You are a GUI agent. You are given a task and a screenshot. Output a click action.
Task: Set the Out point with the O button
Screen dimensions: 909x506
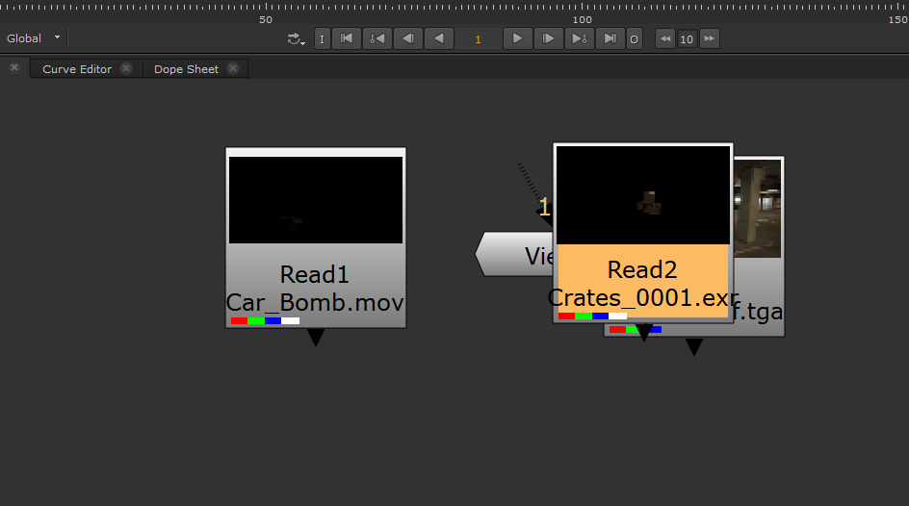click(635, 38)
